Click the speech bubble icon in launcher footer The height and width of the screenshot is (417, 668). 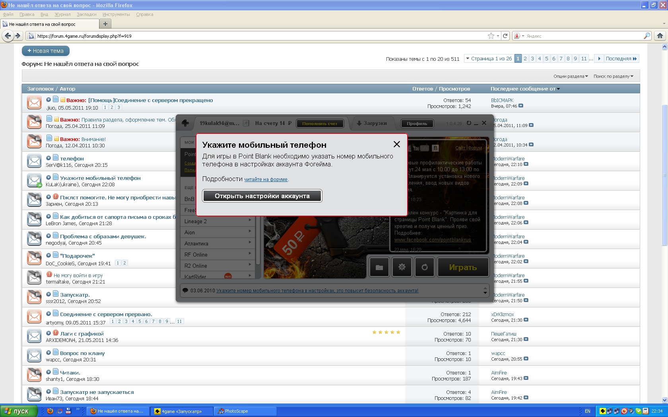point(185,290)
